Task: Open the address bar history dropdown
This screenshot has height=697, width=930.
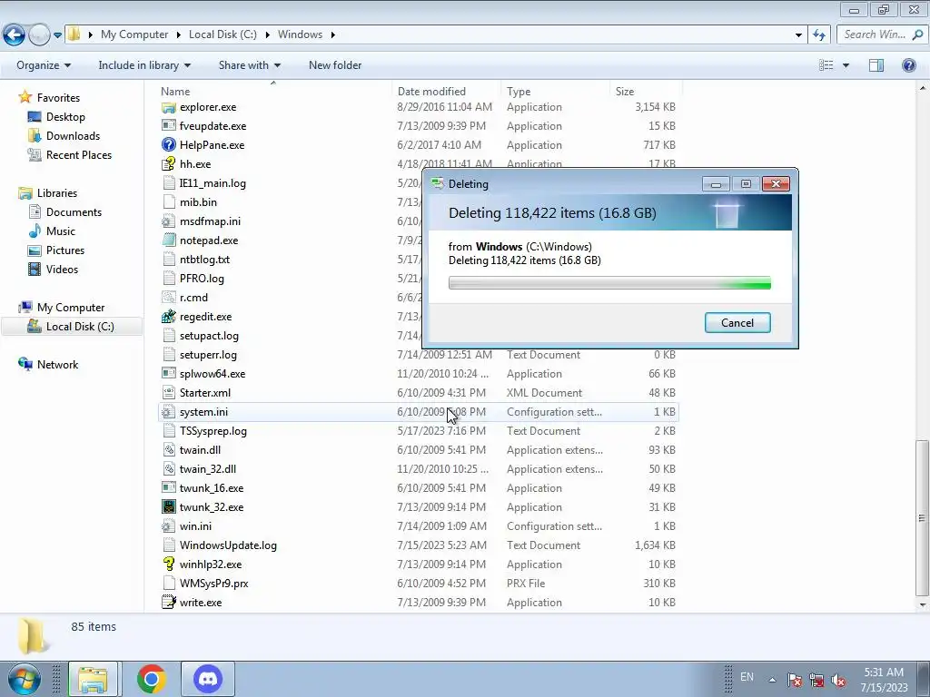Action: pyautogui.click(x=798, y=35)
